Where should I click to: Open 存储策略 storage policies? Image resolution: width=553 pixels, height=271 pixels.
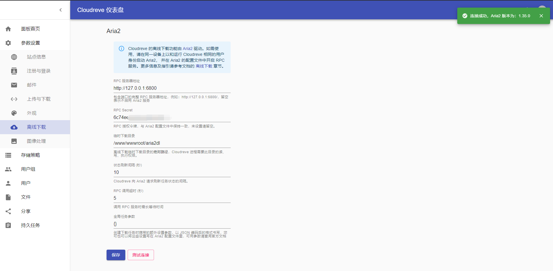point(35,155)
